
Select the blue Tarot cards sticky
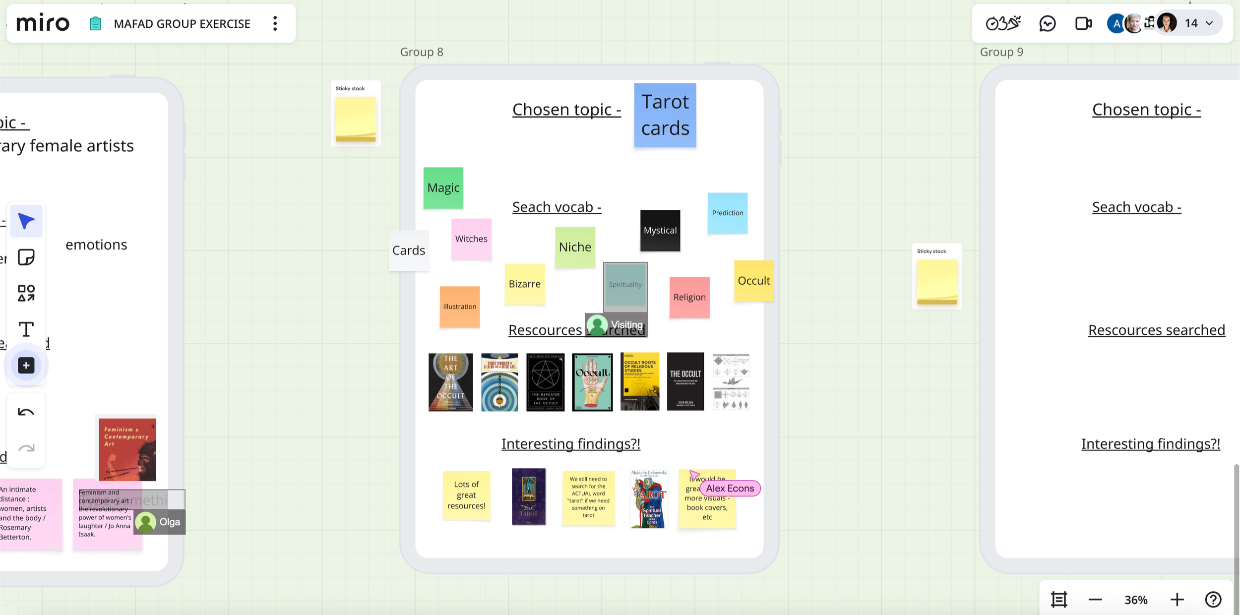665,115
